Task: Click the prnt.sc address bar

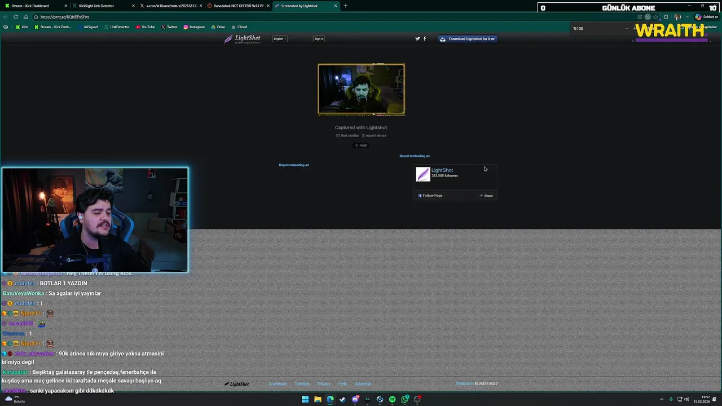Action: pos(333,17)
